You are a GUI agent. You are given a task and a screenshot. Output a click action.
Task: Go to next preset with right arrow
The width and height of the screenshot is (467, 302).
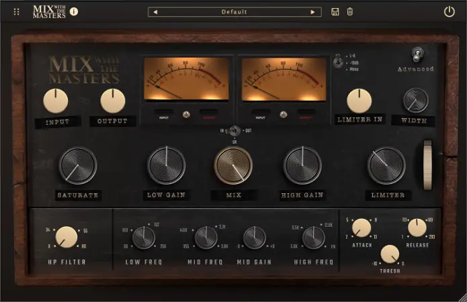click(312, 12)
